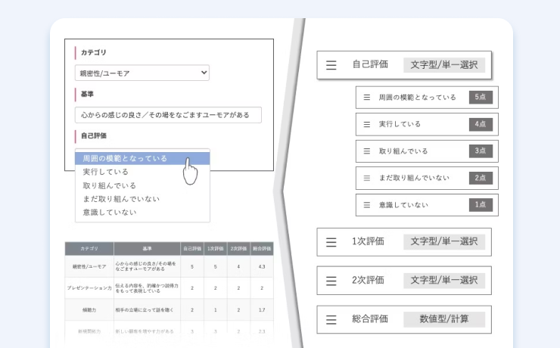
Task: Click the drag handle of 実行している option row
Action: pos(367,124)
